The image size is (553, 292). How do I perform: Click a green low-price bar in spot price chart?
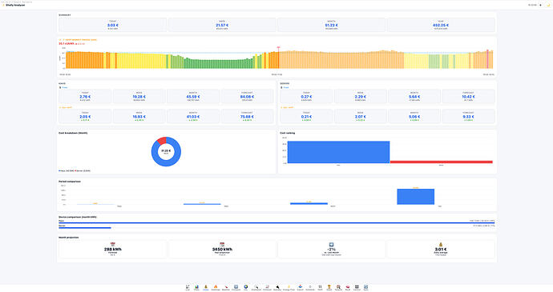[219, 64]
